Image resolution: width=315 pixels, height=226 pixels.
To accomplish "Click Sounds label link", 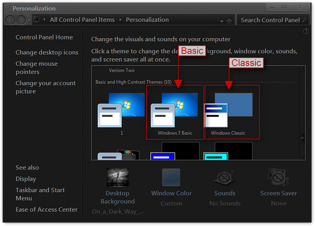I will coord(225,193).
